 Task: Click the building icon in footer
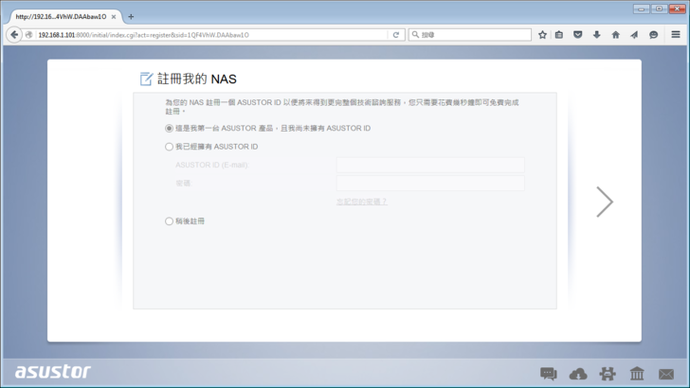637,374
